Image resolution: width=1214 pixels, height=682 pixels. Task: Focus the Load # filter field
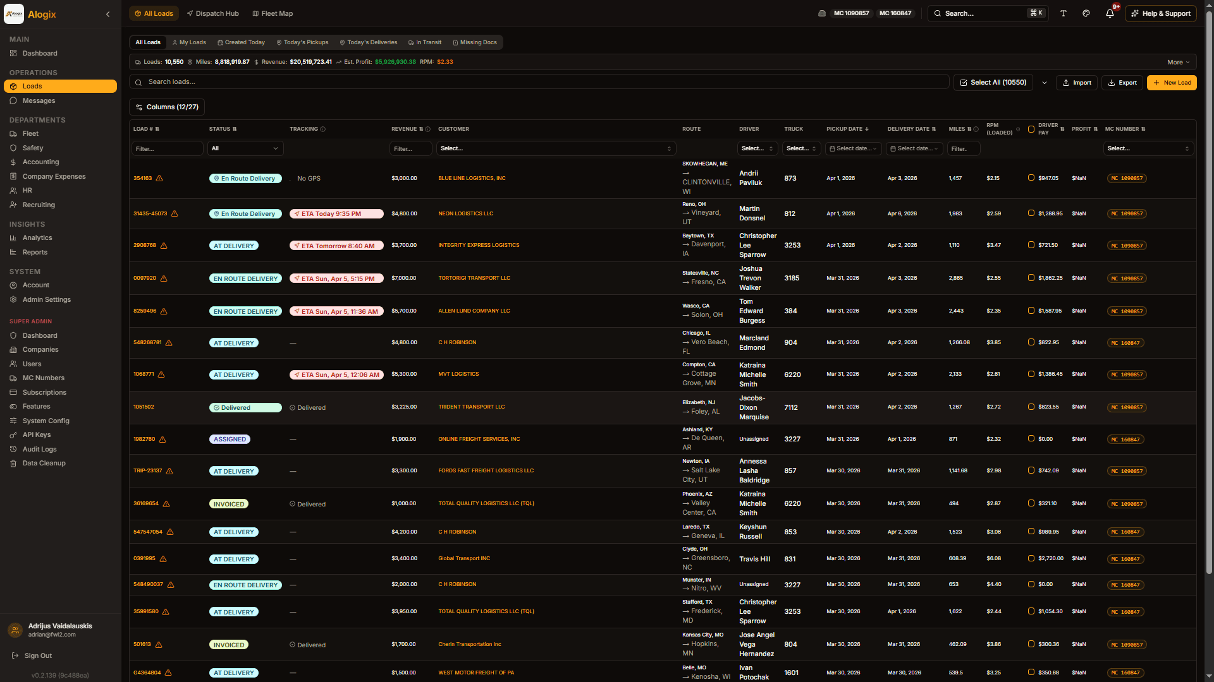click(x=167, y=149)
